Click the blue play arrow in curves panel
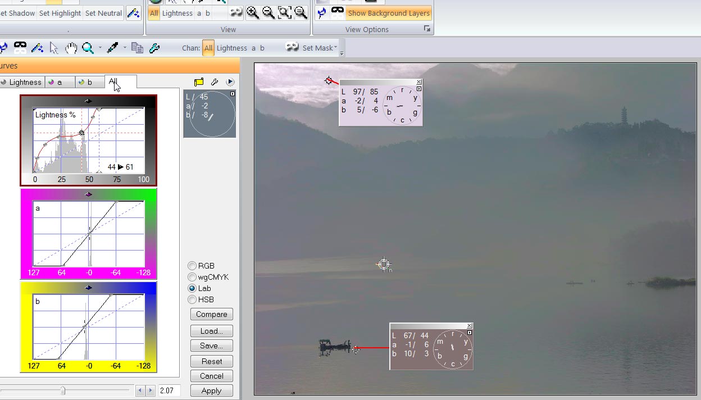Image resolution: width=701 pixels, height=400 pixels. [230, 82]
